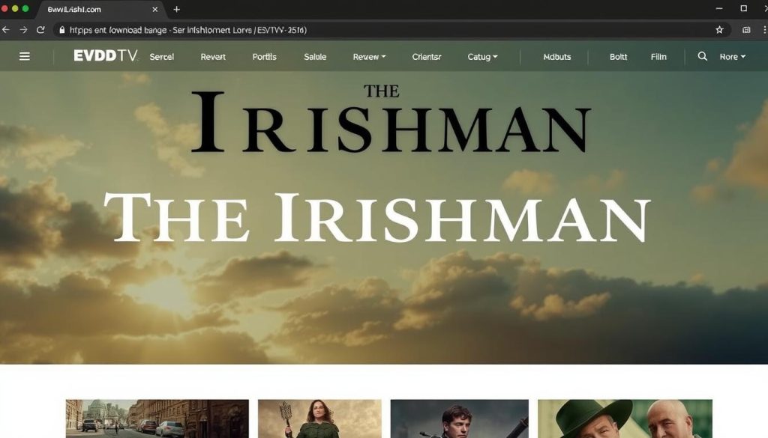The height and width of the screenshot is (438, 768).
Task: Go back with browser back arrow
Action: pyautogui.click(x=6, y=30)
